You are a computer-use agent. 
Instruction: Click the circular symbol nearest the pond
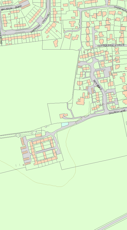(46, 126)
